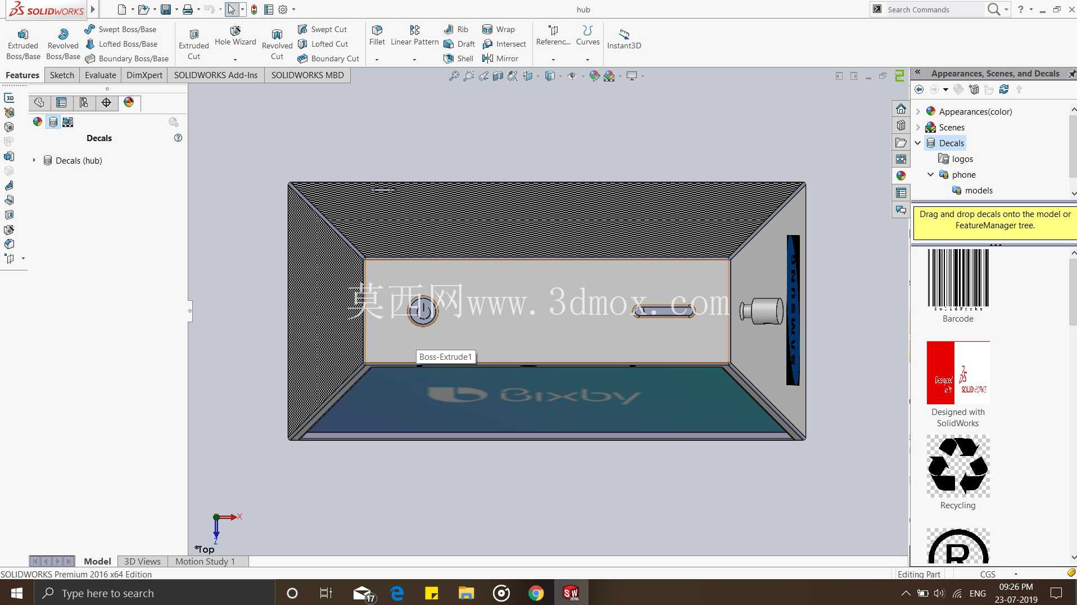Open Edit Appearance from view toolbar

(x=594, y=76)
